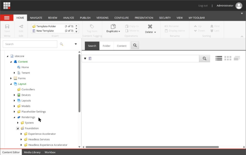Viewport: 246px width, 155px height.
Task: Collapse the Renderings tree node
Action: (x=14, y=117)
